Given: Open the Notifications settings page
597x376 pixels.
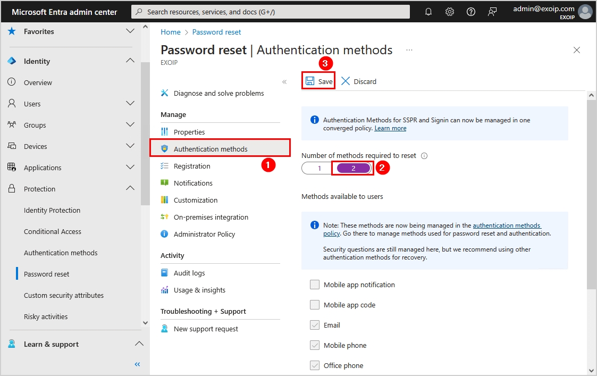Looking at the screenshot, I should 192,183.
